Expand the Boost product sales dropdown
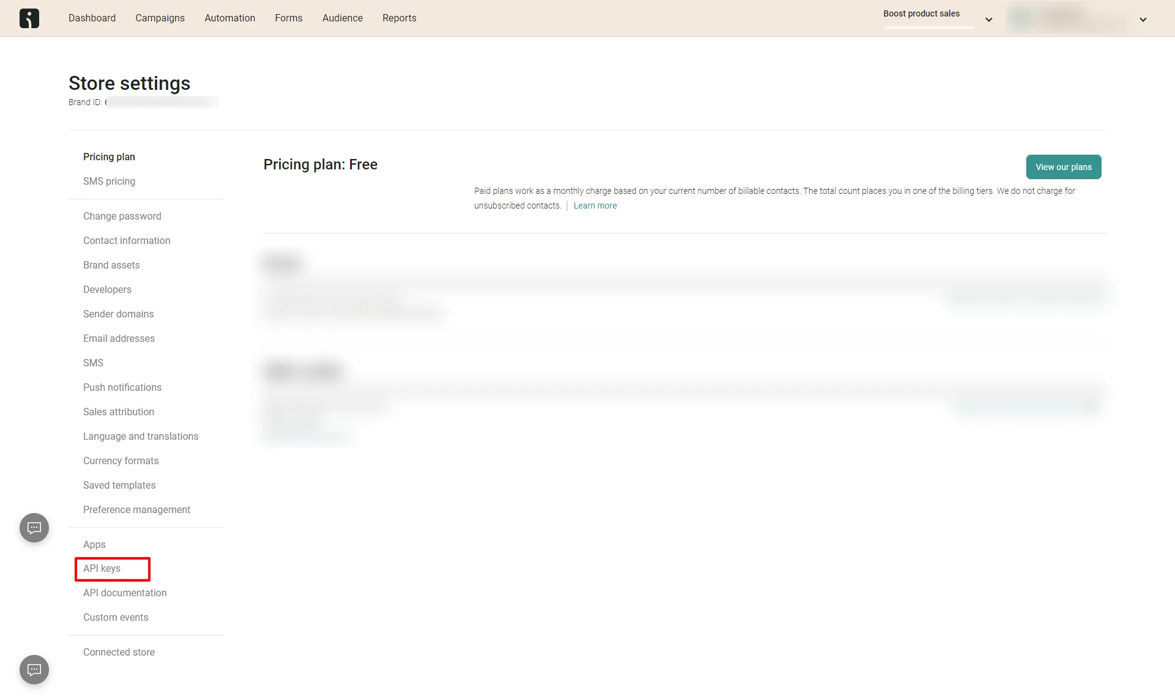This screenshot has width=1175, height=699. coord(988,20)
